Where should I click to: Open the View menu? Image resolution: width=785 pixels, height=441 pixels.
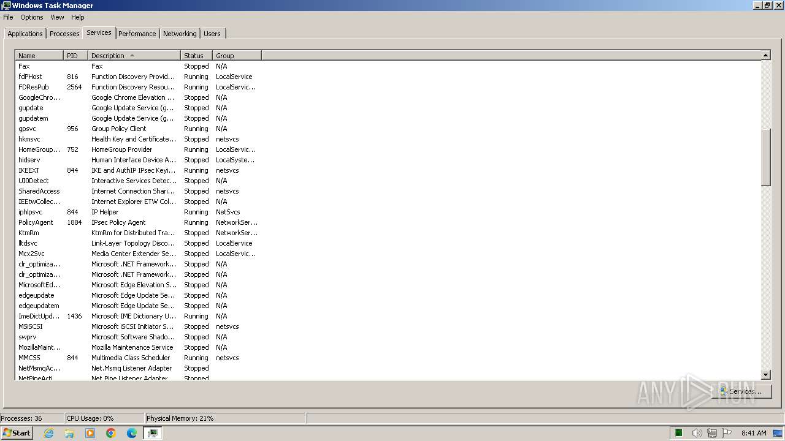coord(57,17)
